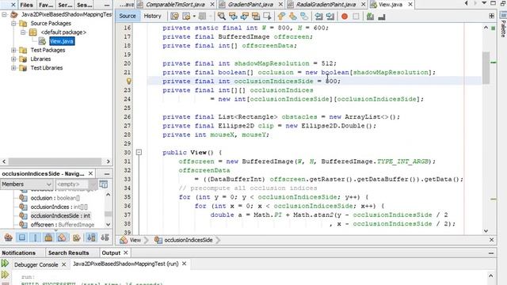Toggle Show Non-Public Members lock filter
The height and width of the screenshot is (285, 507).
[49, 237]
